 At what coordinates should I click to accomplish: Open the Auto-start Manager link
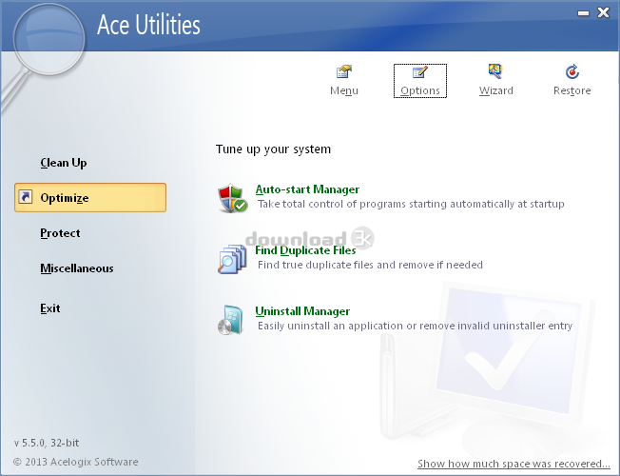(307, 189)
